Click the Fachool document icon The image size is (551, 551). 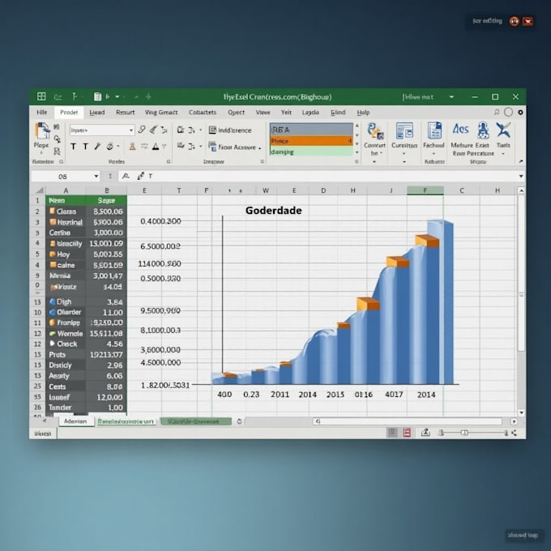(x=434, y=130)
